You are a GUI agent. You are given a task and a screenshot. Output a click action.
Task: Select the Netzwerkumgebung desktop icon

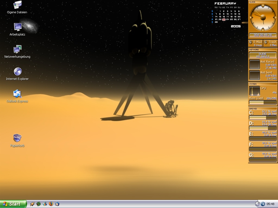point(17,52)
